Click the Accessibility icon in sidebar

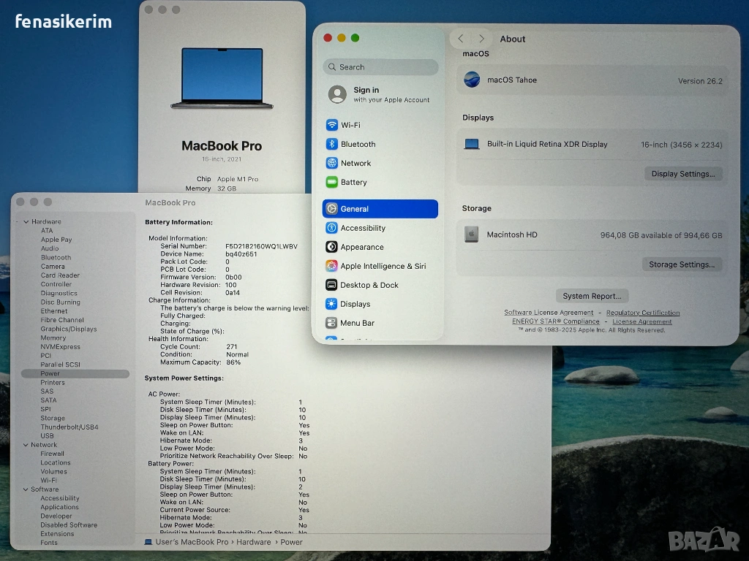click(x=332, y=228)
